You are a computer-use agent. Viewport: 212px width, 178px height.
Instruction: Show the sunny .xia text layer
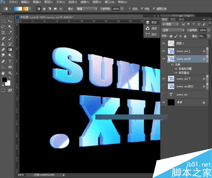click(164, 95)
